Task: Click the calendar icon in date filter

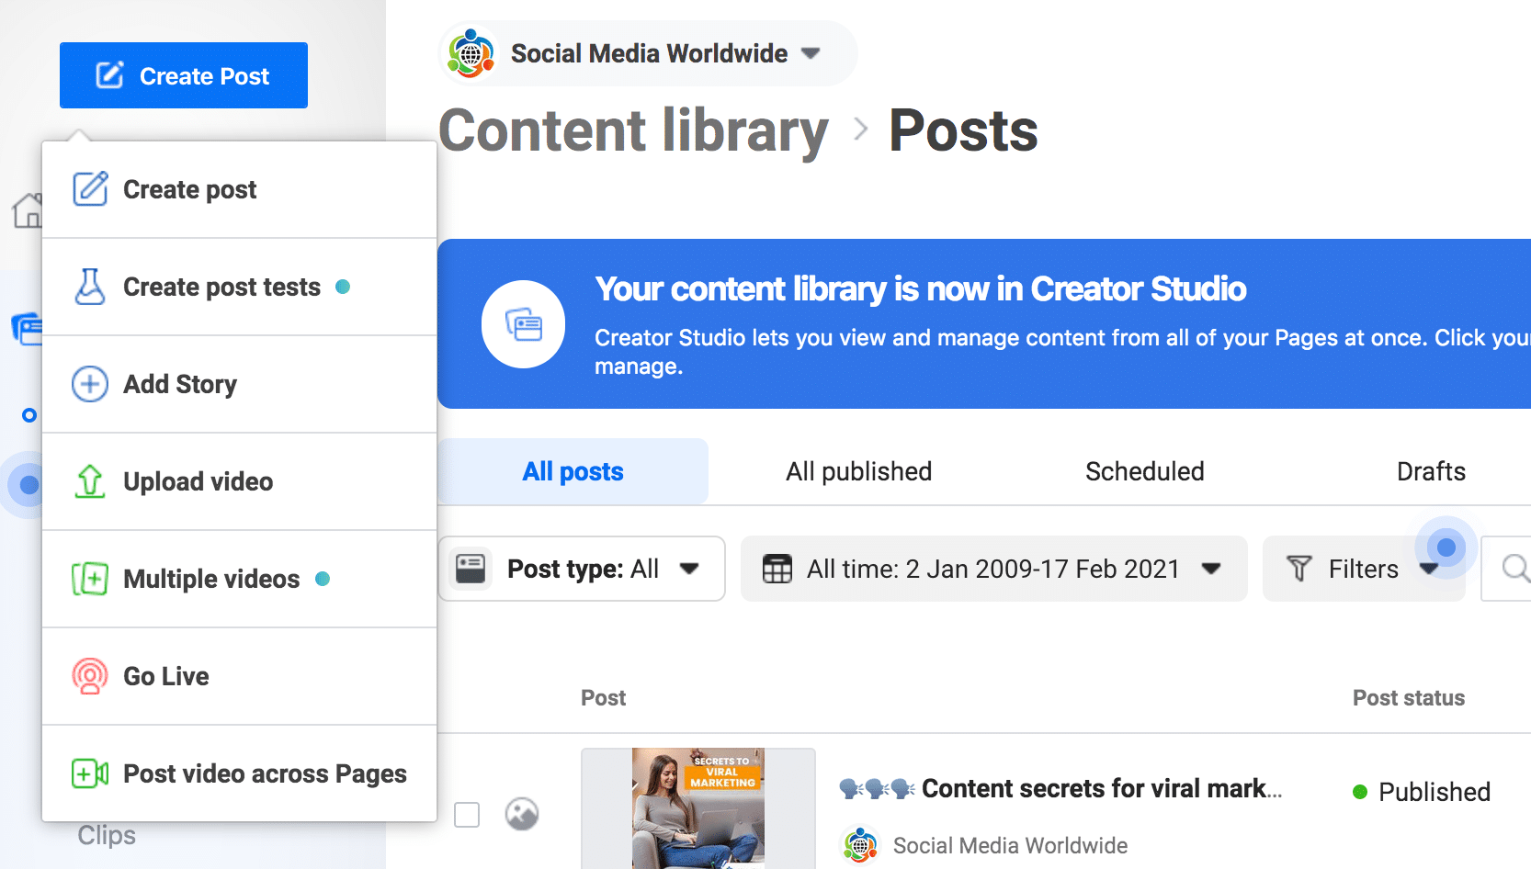Action: [x=777, y=569]
